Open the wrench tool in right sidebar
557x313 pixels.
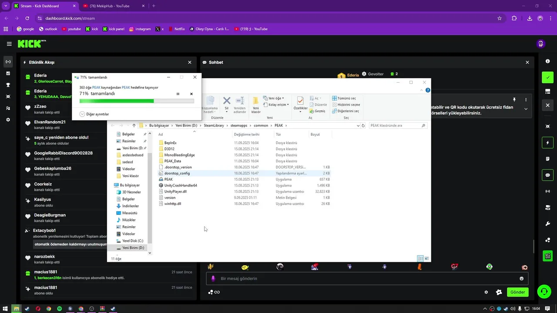pos(548,224)
